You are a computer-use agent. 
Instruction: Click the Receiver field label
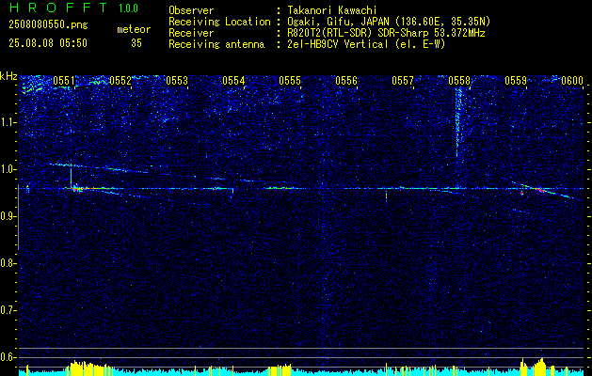191,33
